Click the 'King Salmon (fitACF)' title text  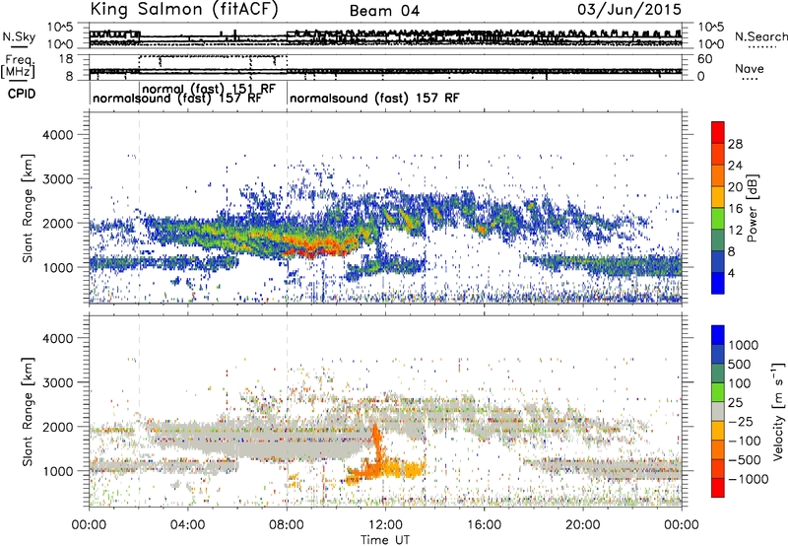click(x=184, y=9)
